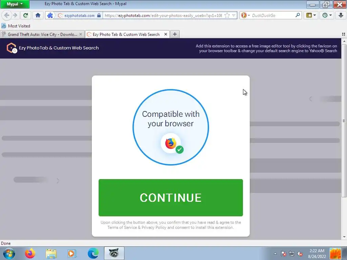This screenshot has width=347, height=260.
Task: Open the history clock toolbar button
Action: pyautogui.click(x=327, y=15)
